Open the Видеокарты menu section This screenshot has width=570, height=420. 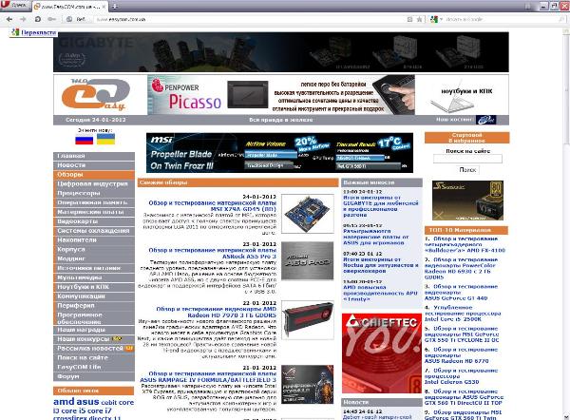(94, 221)
